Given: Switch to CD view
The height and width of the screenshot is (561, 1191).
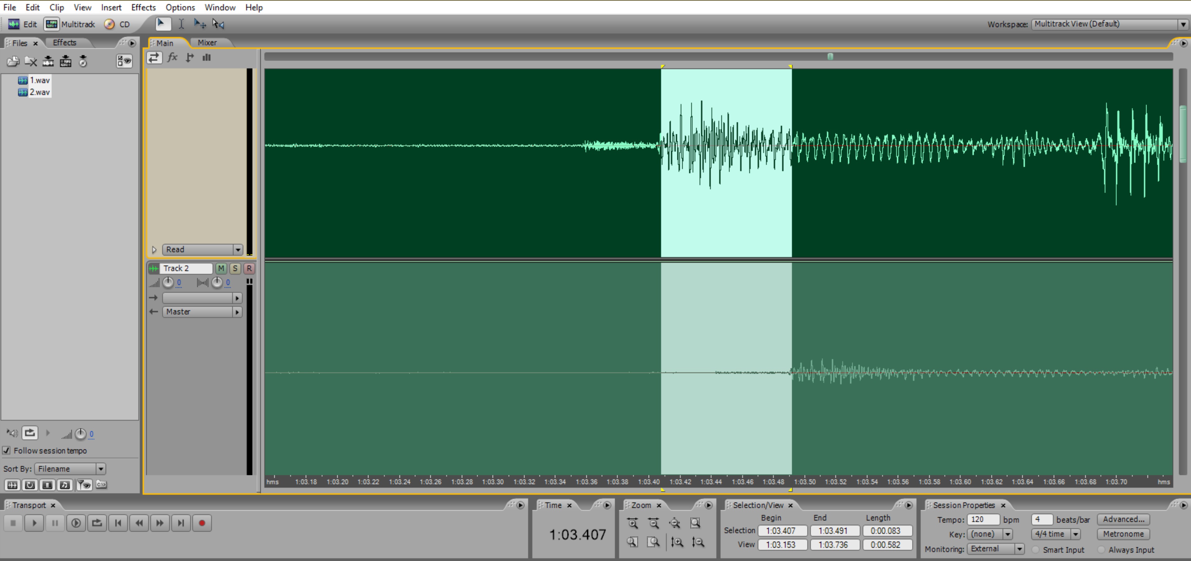Looking at the screenshot, I should tap(118, 24).
